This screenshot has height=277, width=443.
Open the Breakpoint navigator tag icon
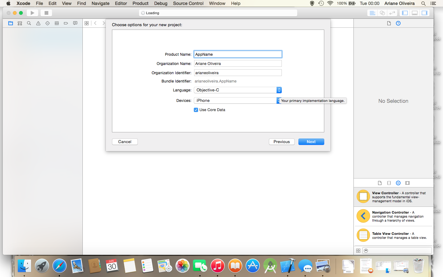[66, 23]
